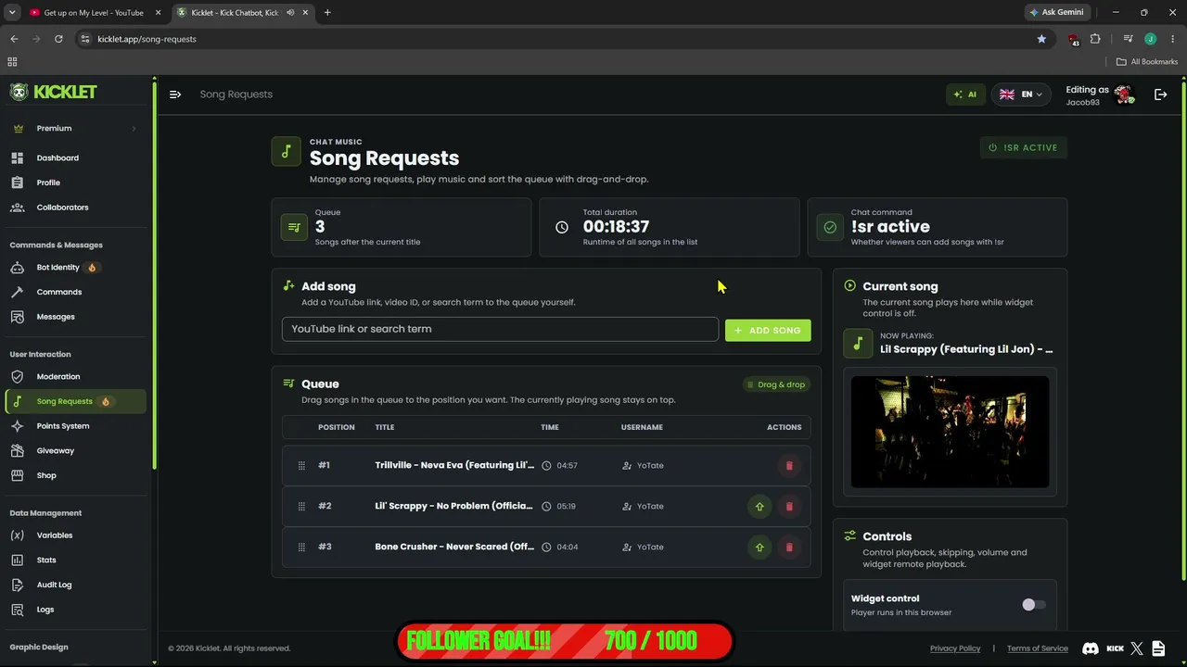
Task: Collapse the sidebar with the menu toggle icon
Action: (175, 94)
